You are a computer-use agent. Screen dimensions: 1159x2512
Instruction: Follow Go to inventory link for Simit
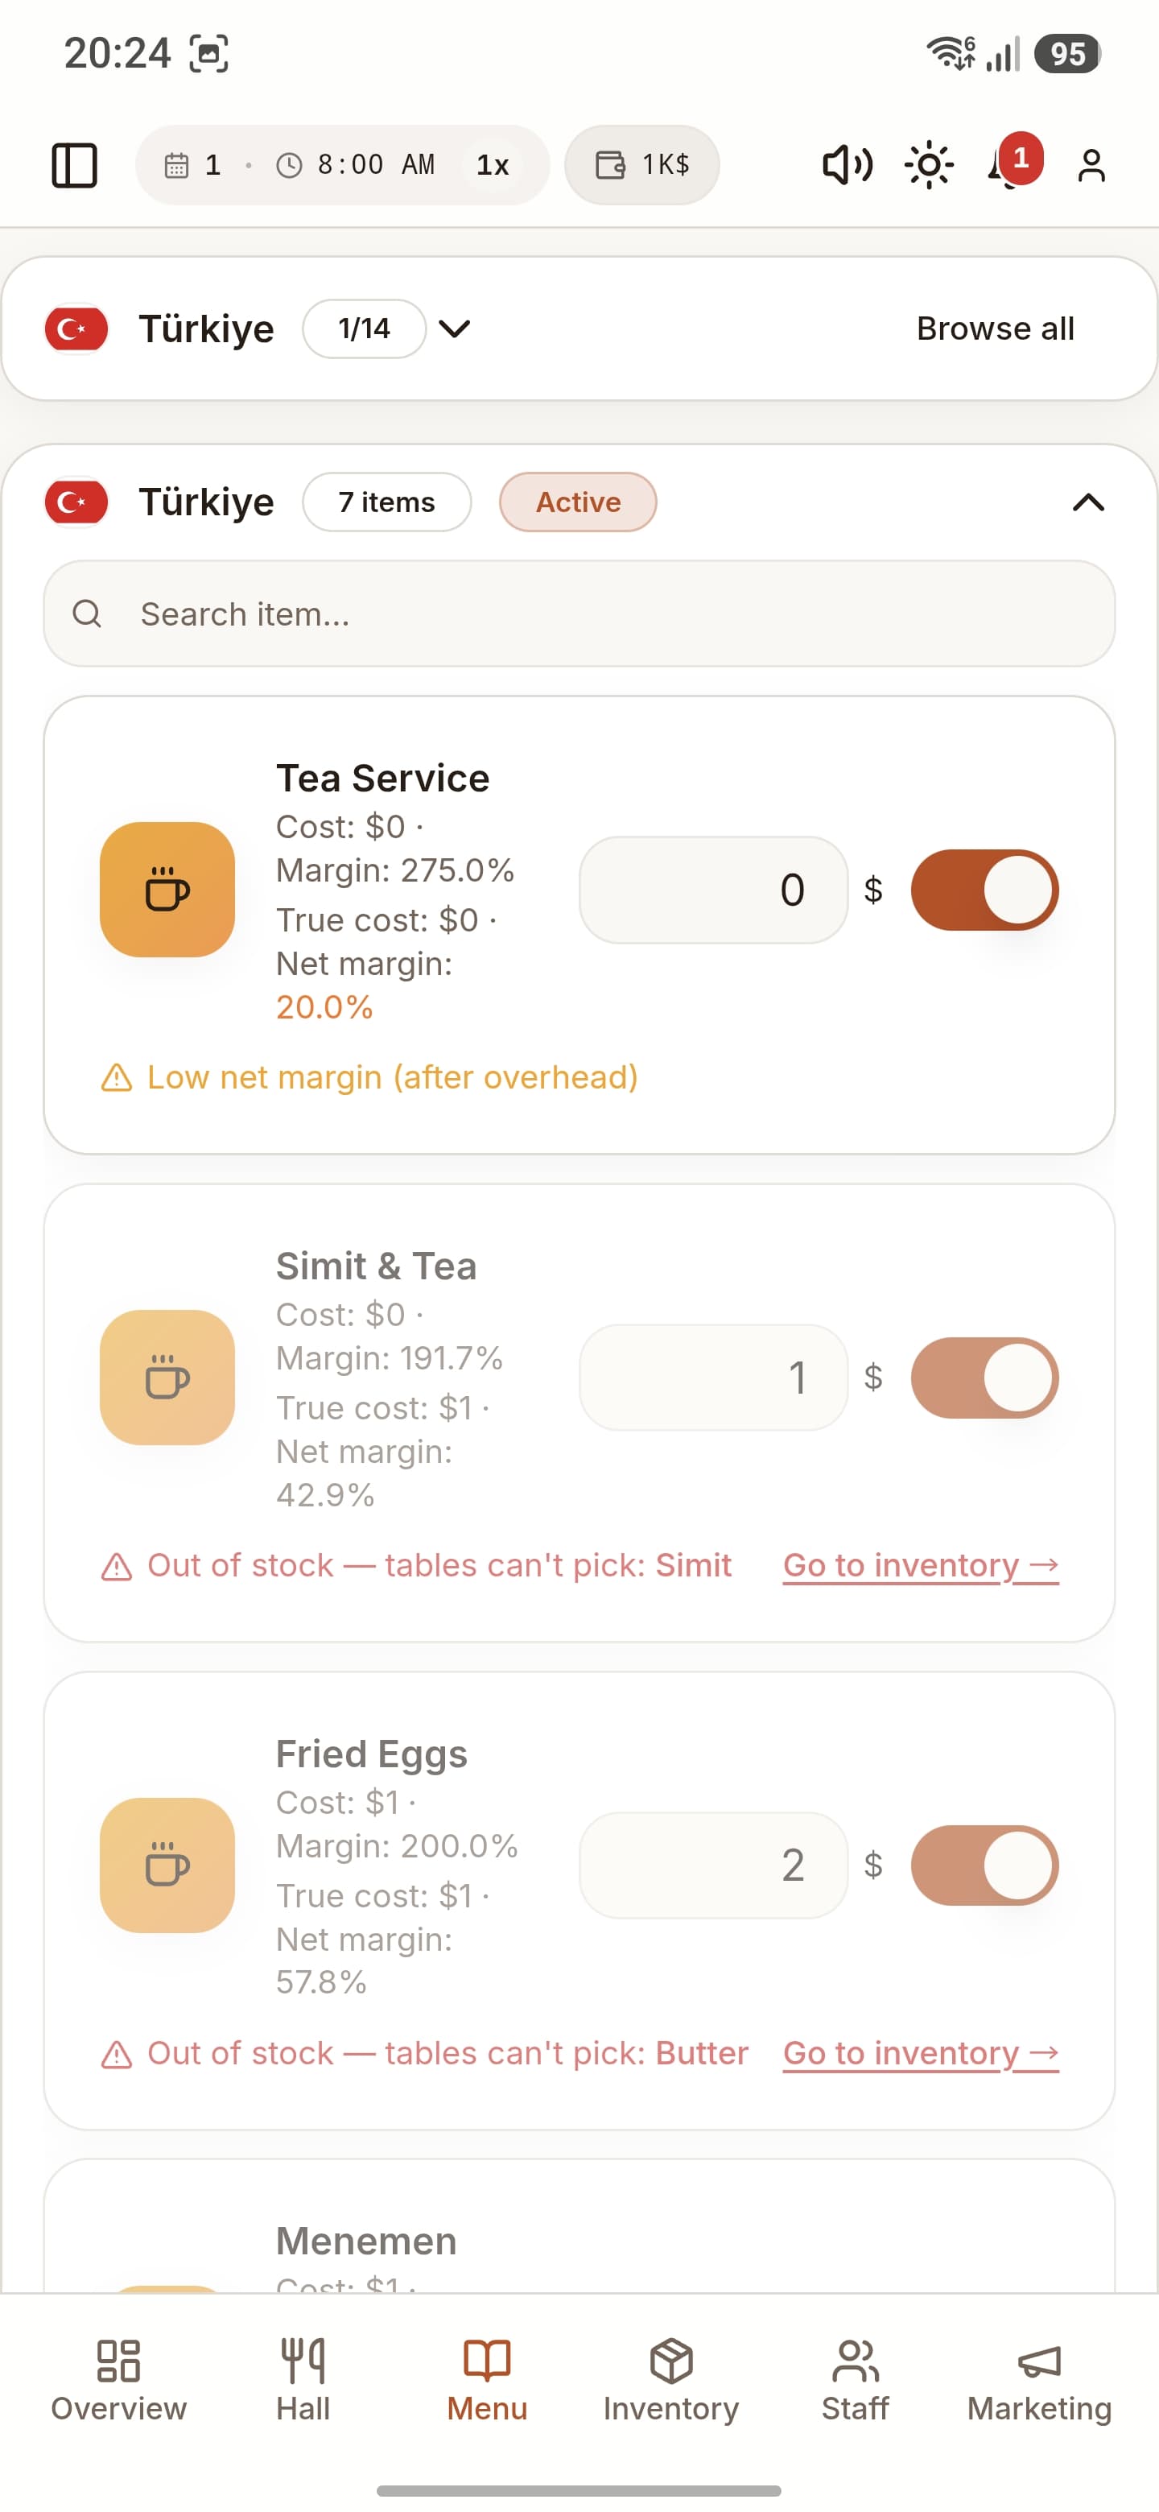pos(920,1565)
